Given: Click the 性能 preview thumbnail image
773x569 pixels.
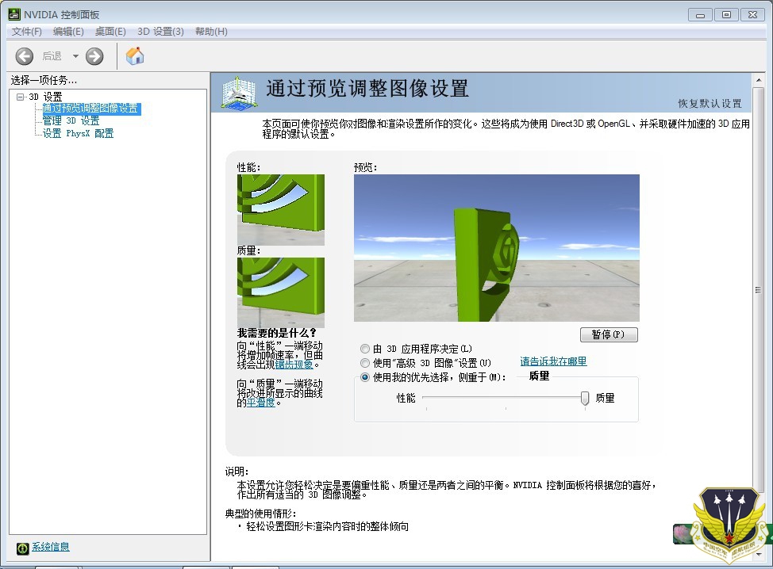Looking at the screenshot, I should pos(280,209).
